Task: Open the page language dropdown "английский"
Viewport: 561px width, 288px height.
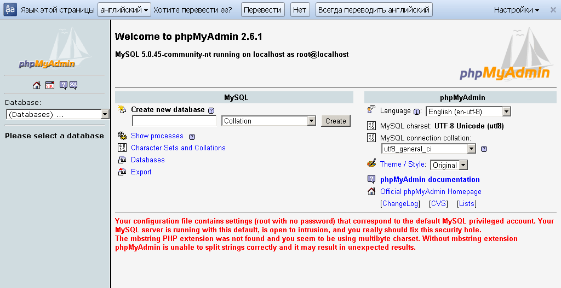Action: point(124,10)
